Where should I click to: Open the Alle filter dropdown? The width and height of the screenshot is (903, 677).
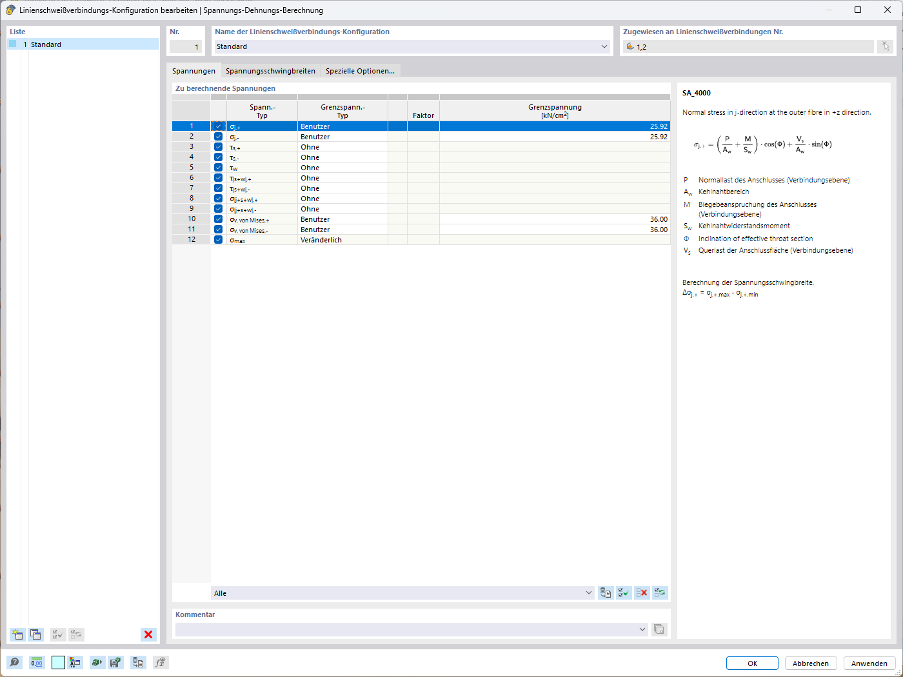pos(589,593)
